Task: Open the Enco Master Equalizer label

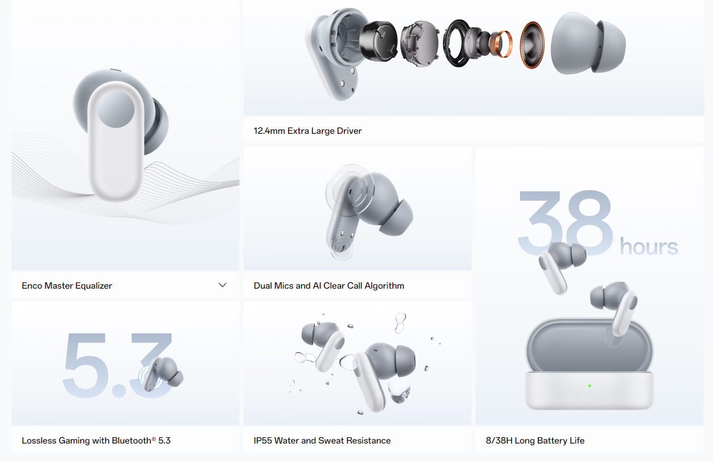Action: [67, 286]
